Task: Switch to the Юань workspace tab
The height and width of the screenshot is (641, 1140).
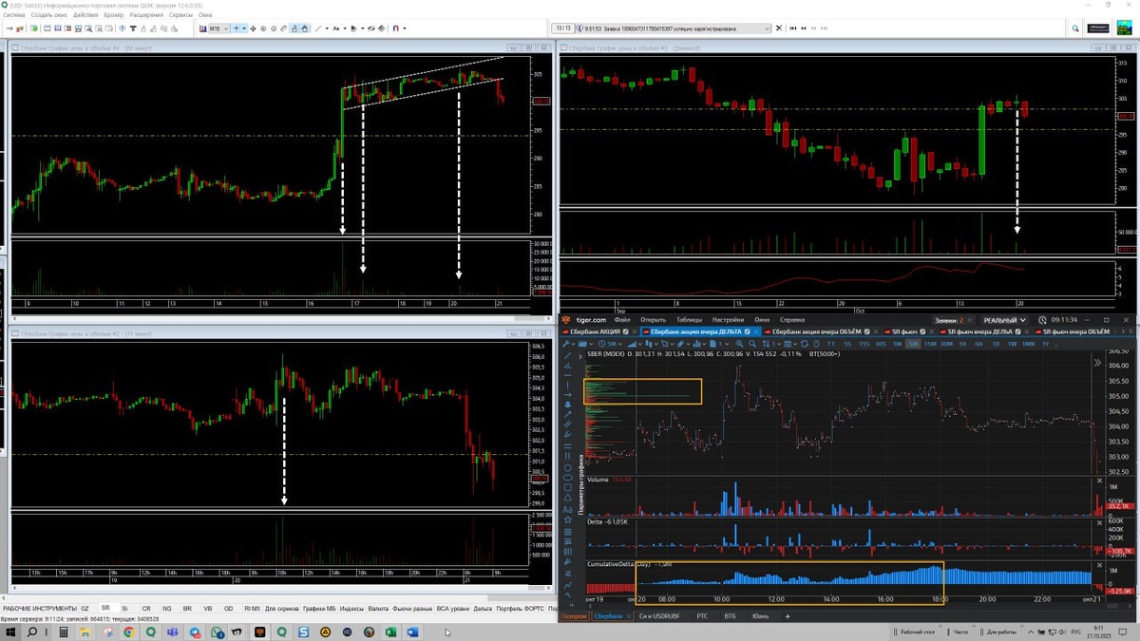Action: (761, 616)
